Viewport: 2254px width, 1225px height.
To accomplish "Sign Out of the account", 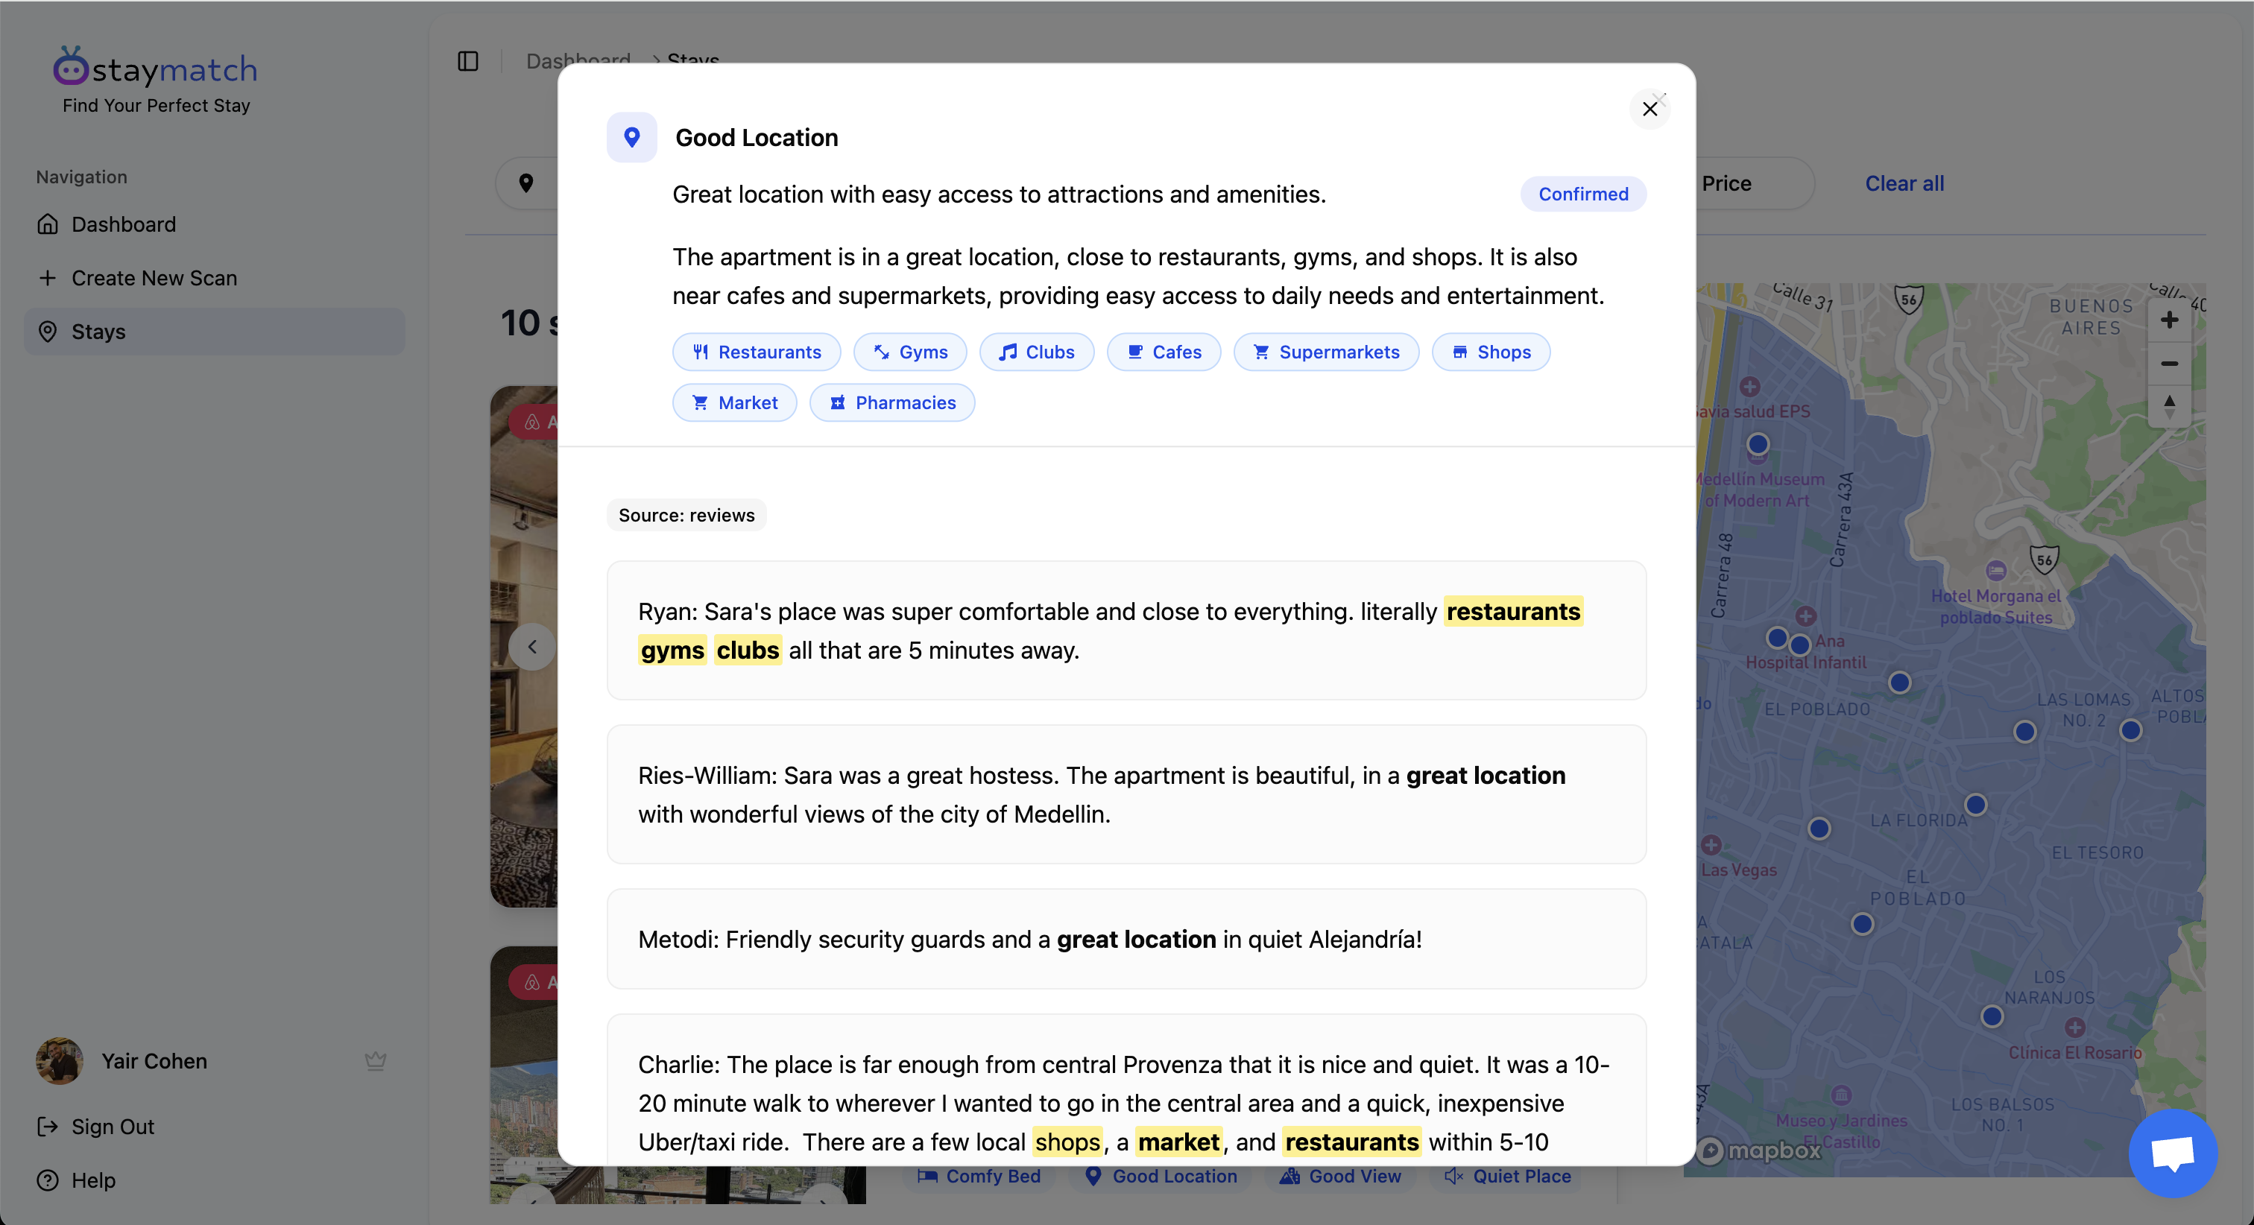I will pyautogui.click(x=95, y=1126).
